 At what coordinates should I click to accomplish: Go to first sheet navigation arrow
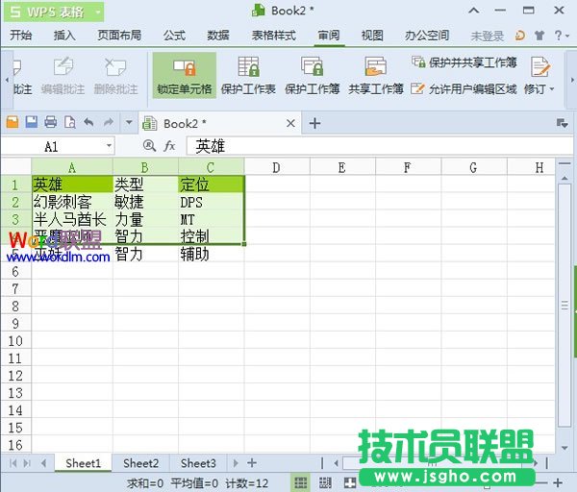[x=13, y=463]
